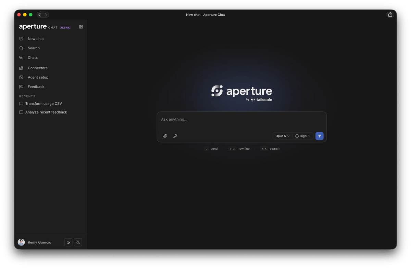This screenshot has height=268, width=411.
Task: Go forward with the right chevron arrow
Action: click(46, 15)
